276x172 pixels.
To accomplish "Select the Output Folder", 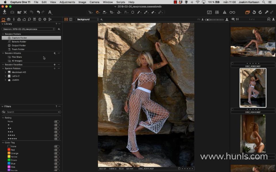I will coord(19,46).
